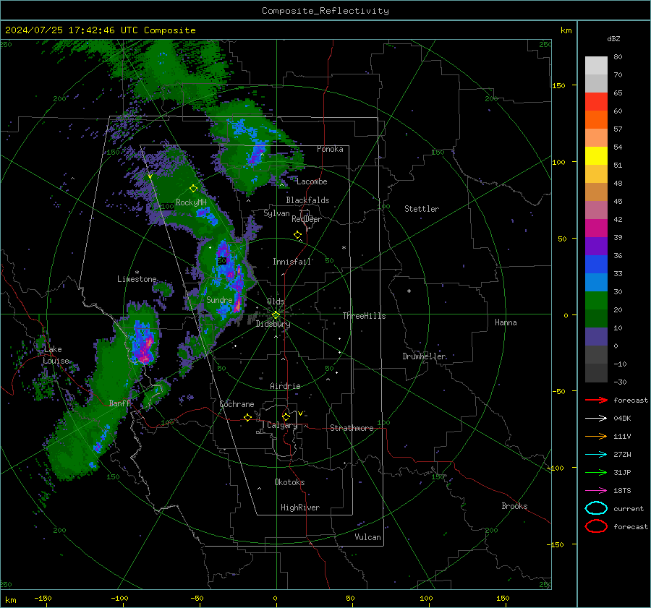Image resolution: width=651 pixels, height=608 pixels.
Task: Click the red forecast ellipse legend icon
Action: pyautogui.click(x=596, y=526)
